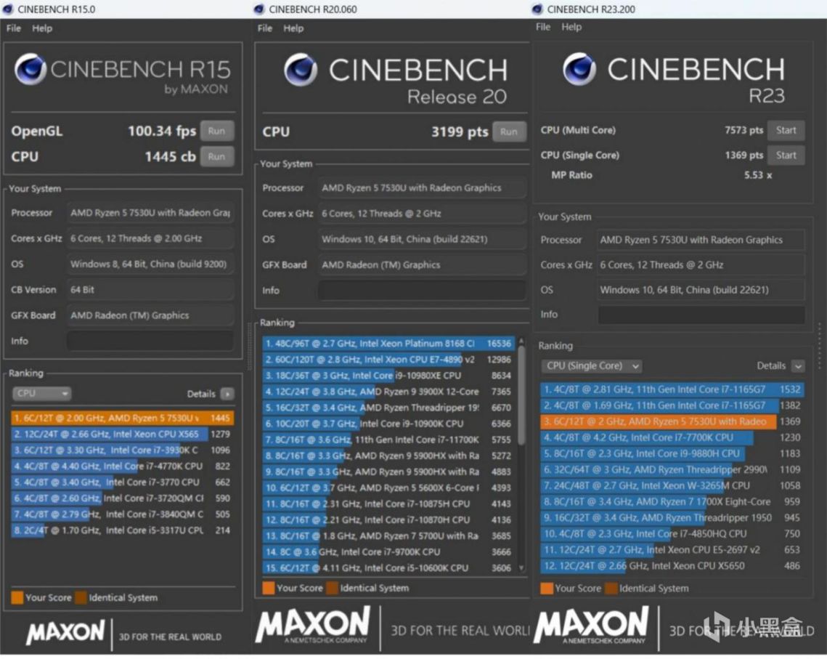Click the scroll-up arrow in R20 ranking

(521, 341)
